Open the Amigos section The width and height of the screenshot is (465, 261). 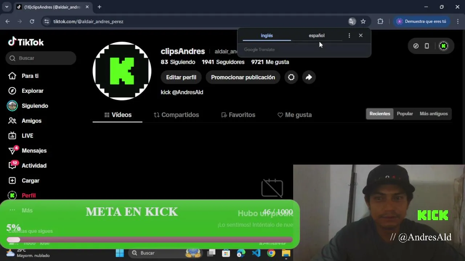pyautogui.click(x=25, y=121)
